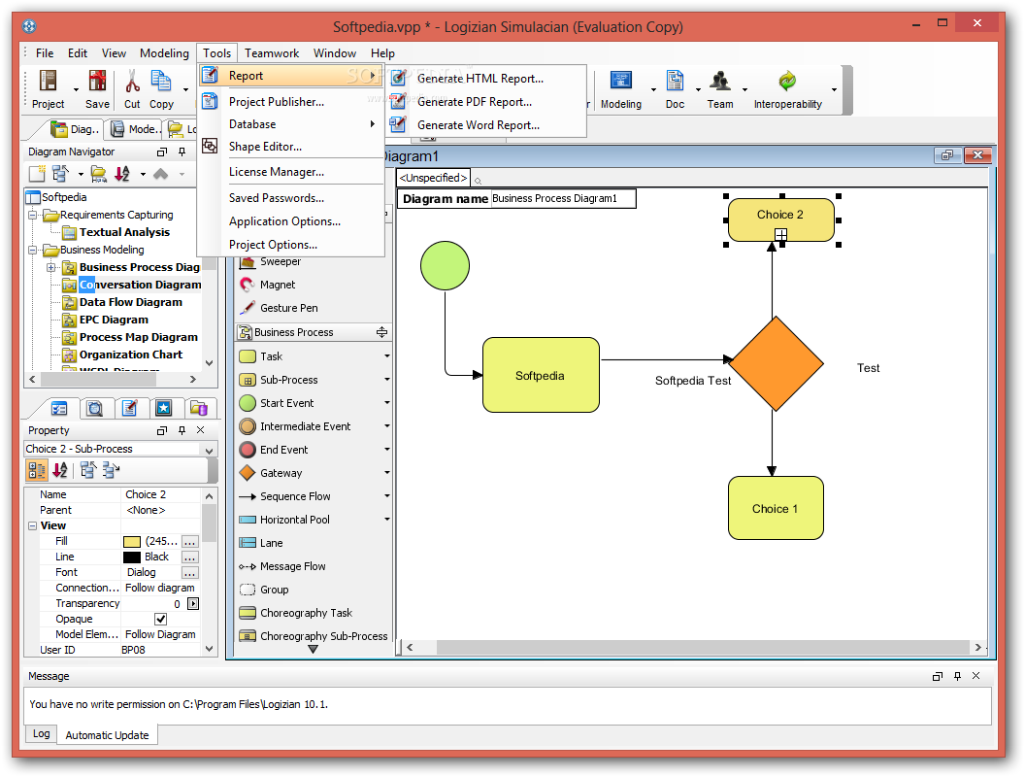Open the Interoperability dropdown arrow

pyautogui.click(x=834, y=89)
